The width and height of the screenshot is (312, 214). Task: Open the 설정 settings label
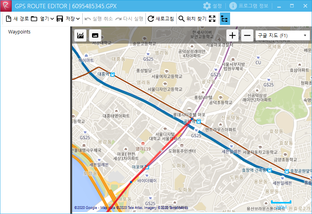[x=217, y=6]
